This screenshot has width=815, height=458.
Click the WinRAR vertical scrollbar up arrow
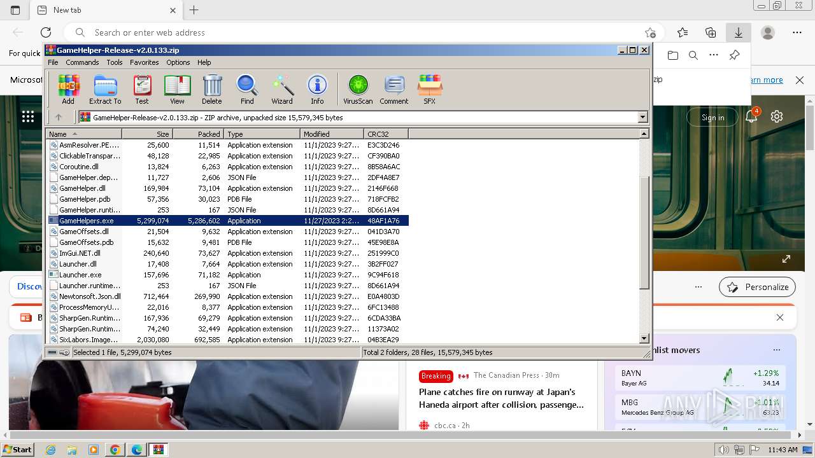point(644,134)
